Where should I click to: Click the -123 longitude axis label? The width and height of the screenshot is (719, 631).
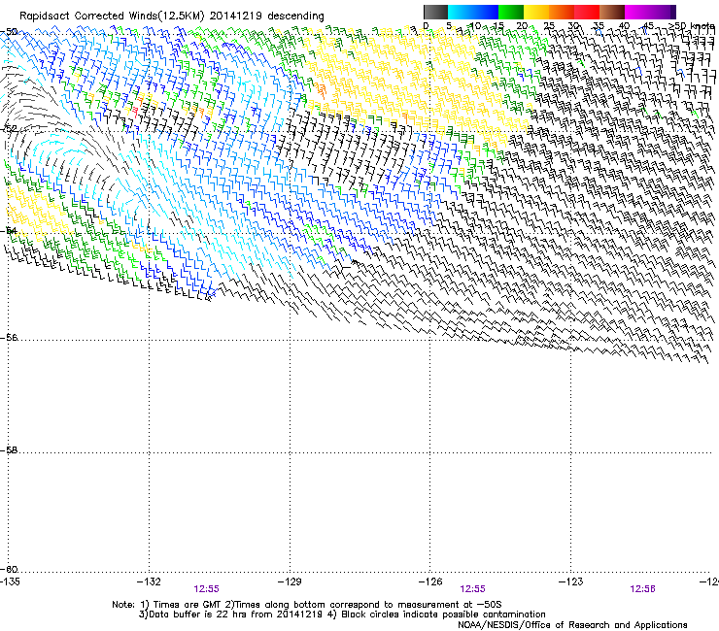point(571,581)
